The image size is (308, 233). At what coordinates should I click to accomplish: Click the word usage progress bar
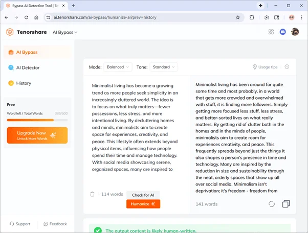(x=37, y=120)
